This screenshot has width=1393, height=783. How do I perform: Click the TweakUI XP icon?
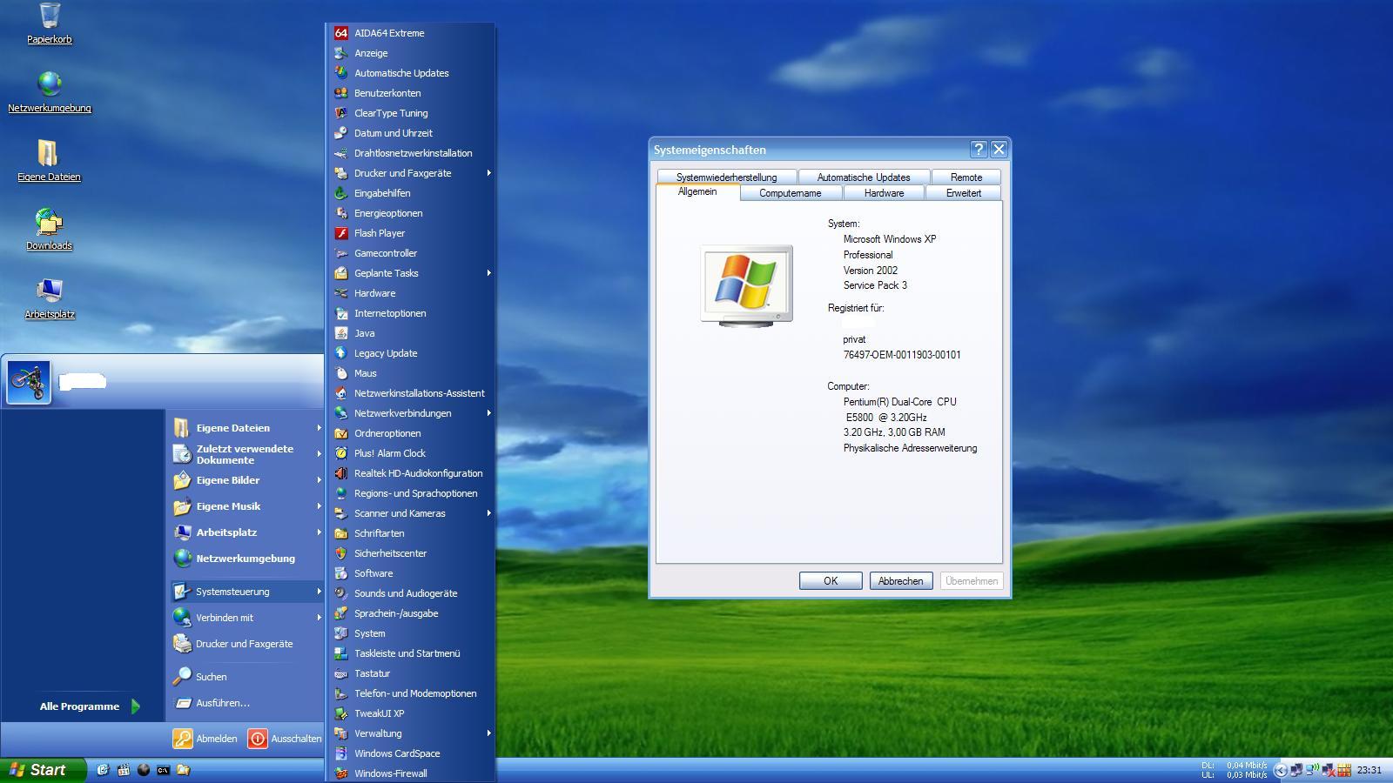coord(341,713)
